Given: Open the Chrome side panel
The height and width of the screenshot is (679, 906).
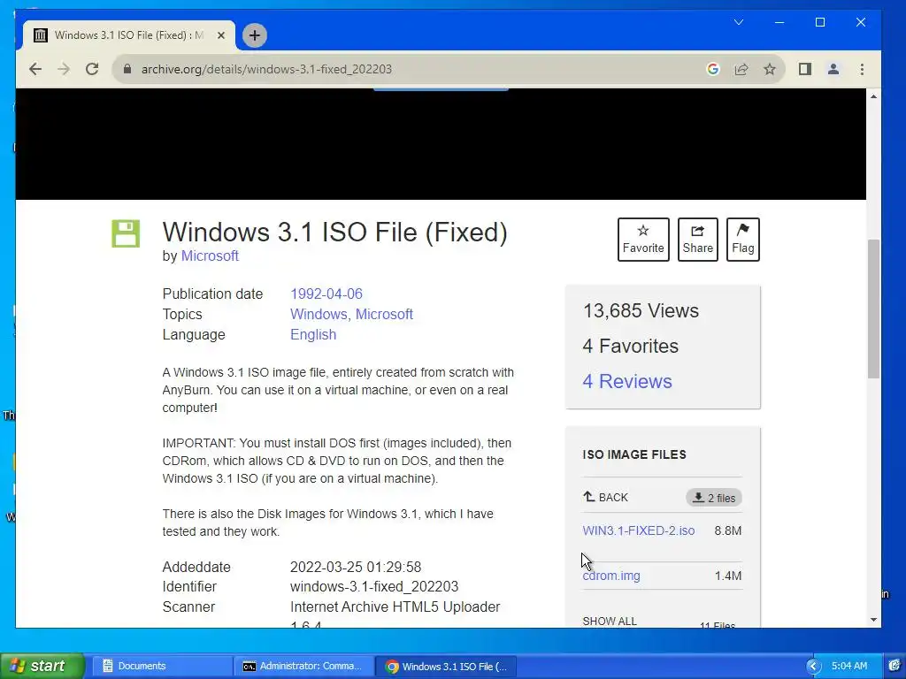Looking at the screenshot, I should [805, 69].
